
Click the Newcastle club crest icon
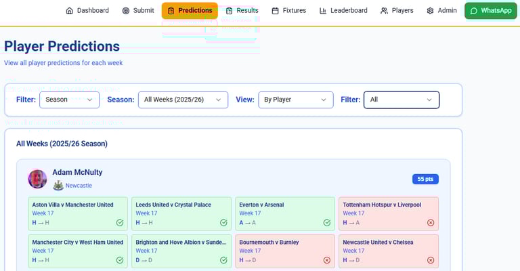click(x=58, y=186)
